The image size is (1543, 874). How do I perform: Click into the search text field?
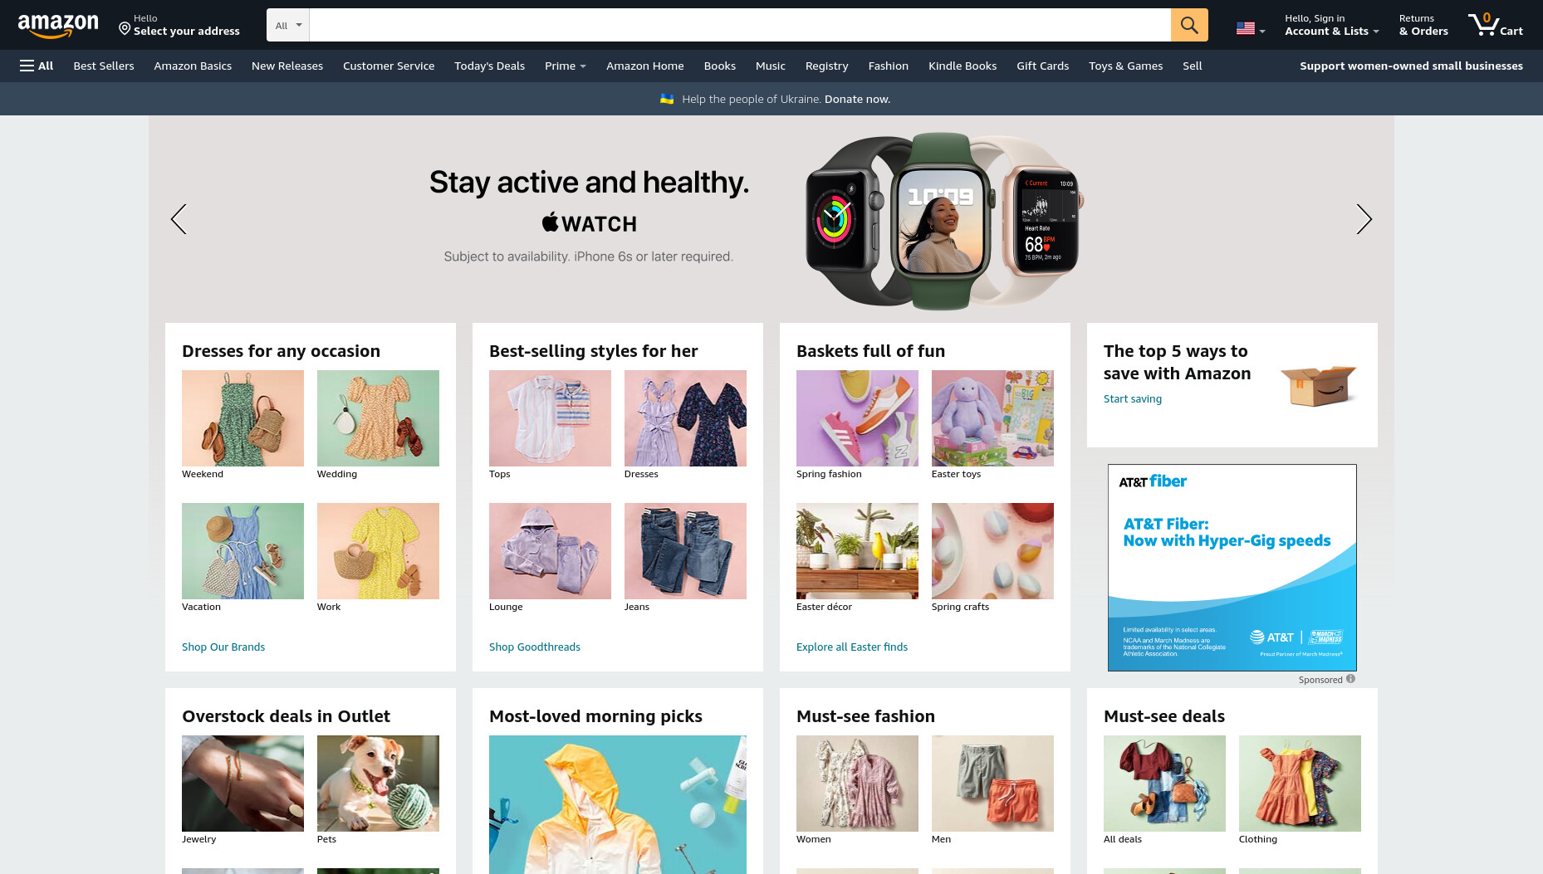[x=740, y=25]
